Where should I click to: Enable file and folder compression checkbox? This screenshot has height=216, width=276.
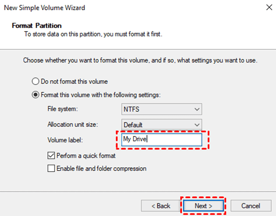pos(51,168)
